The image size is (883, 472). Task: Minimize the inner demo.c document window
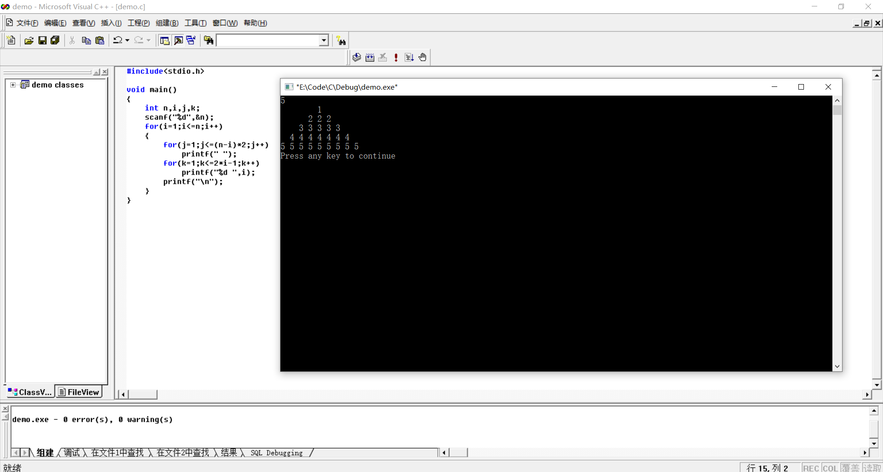point(857,23)
